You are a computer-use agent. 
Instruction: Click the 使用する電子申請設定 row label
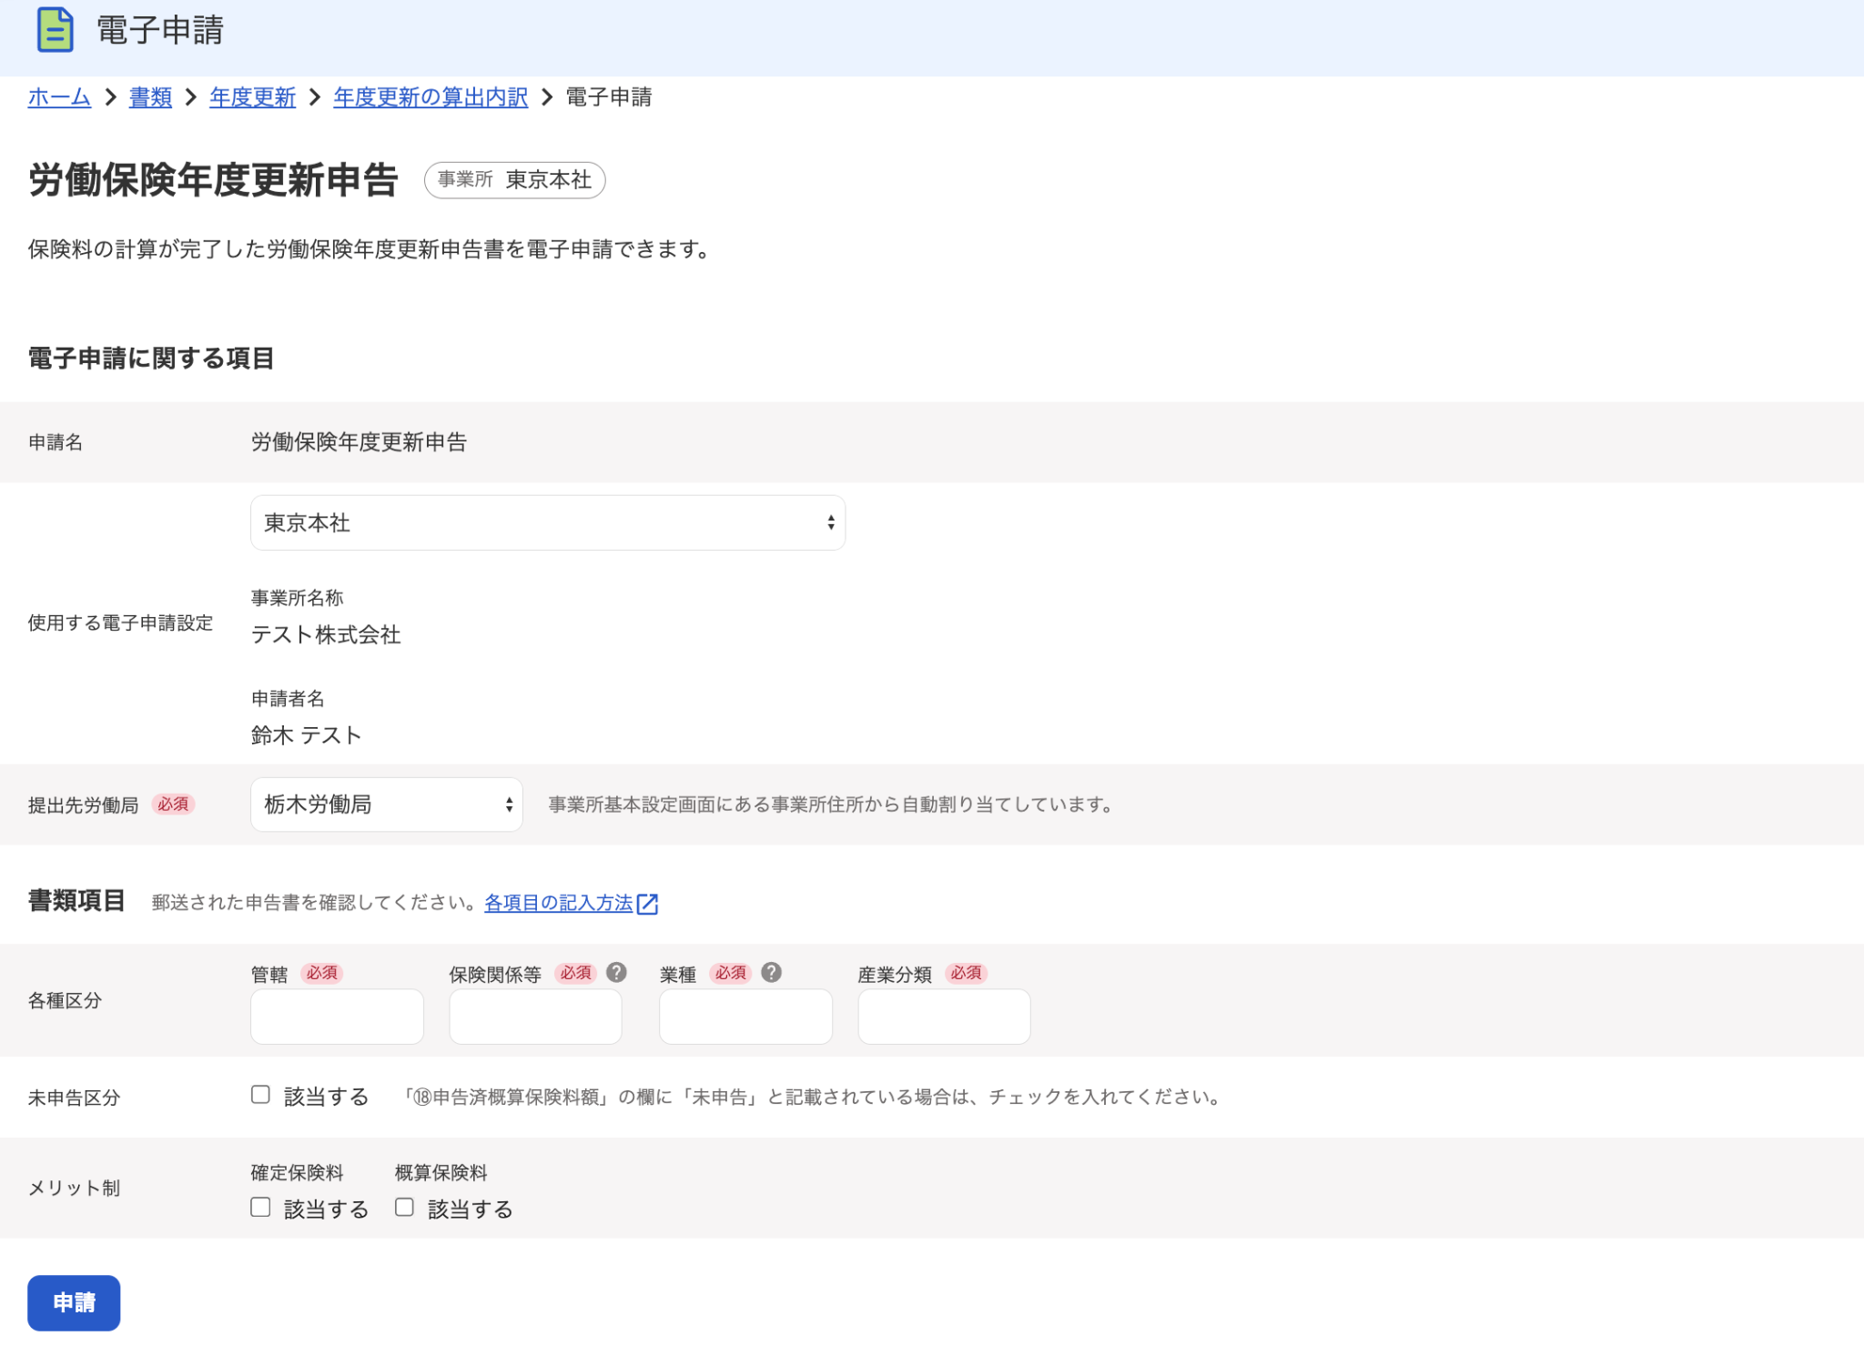[120, 622]
